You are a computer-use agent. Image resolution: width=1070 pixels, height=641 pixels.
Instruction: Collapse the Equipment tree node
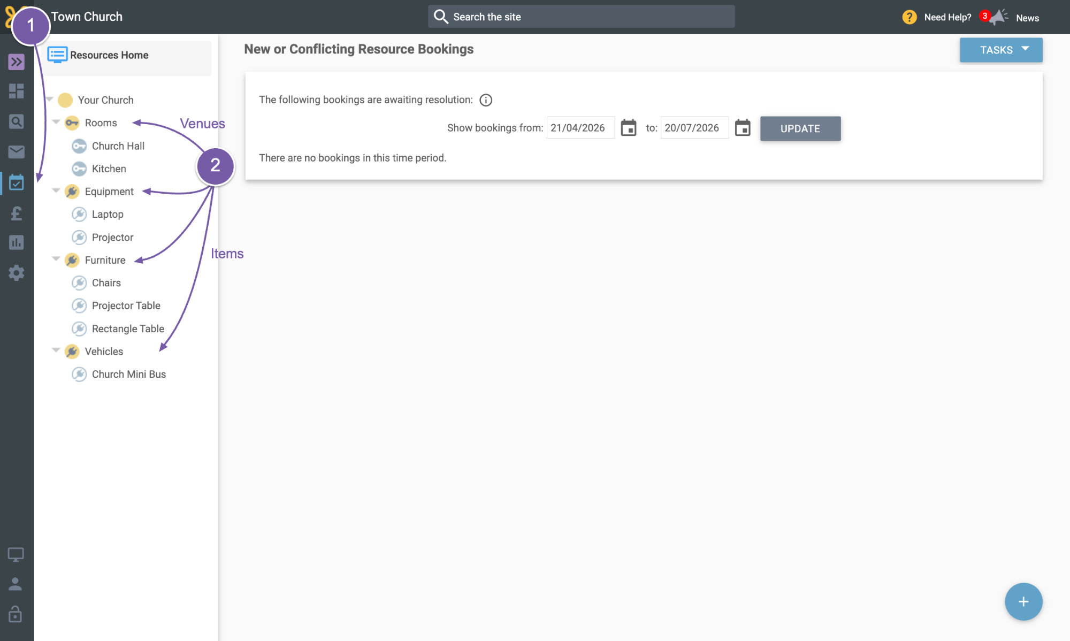tap(56, 190)
